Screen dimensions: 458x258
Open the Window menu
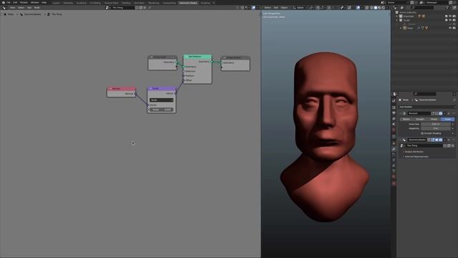click(x=35, y=3)
